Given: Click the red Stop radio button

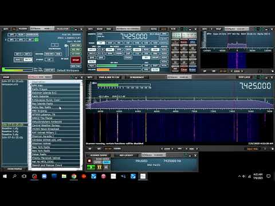Looking at the screenshot, I should pos(76,60).
